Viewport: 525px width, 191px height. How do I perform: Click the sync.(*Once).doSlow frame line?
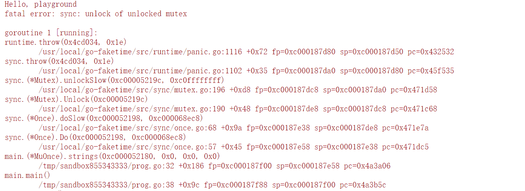(104, 118)
